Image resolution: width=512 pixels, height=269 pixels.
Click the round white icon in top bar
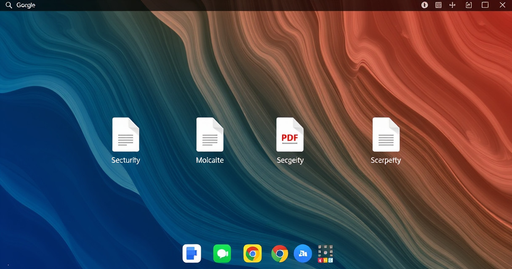click(x=425, y=5)
